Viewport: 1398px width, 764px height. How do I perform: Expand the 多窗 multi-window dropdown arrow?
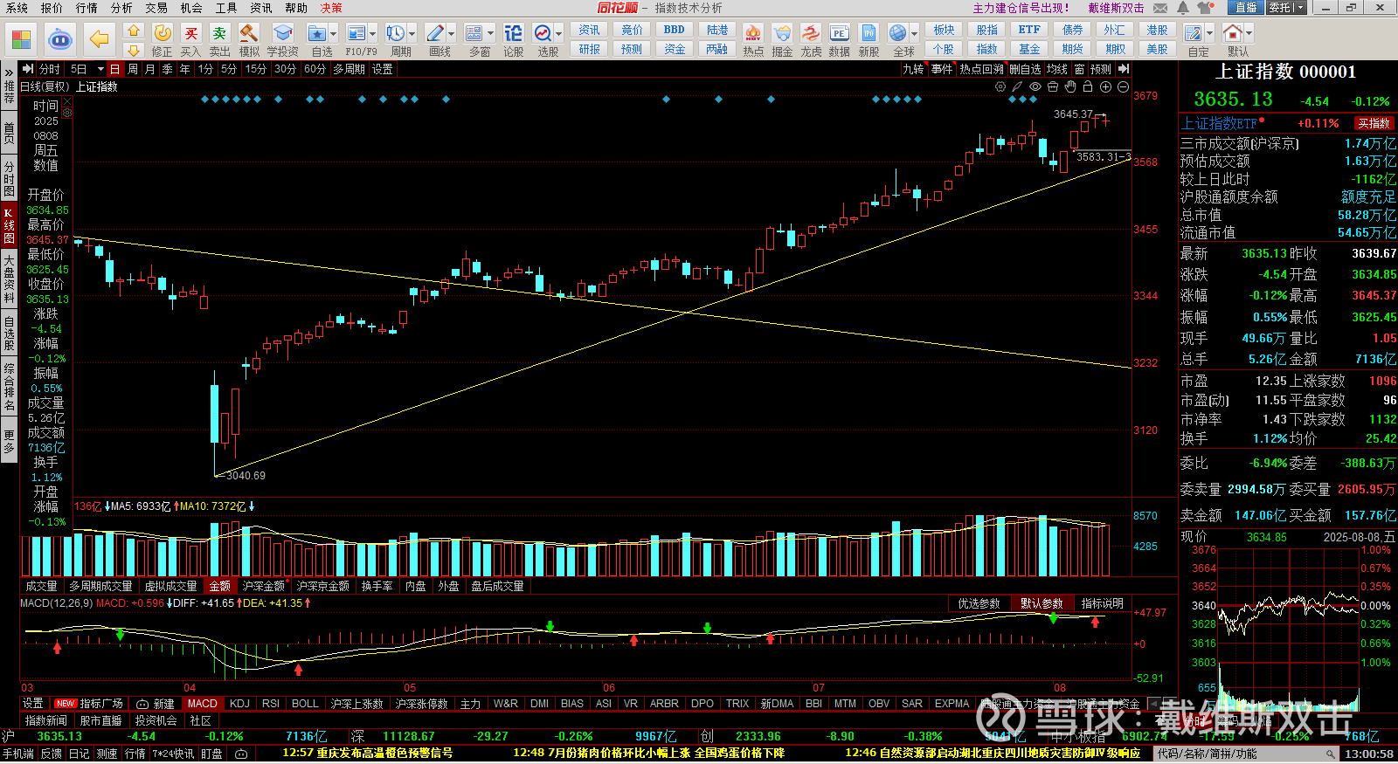(x=490, y=35)
